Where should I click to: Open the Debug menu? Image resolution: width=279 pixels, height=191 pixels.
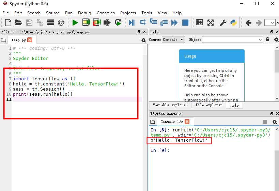[x=84, y=13]
